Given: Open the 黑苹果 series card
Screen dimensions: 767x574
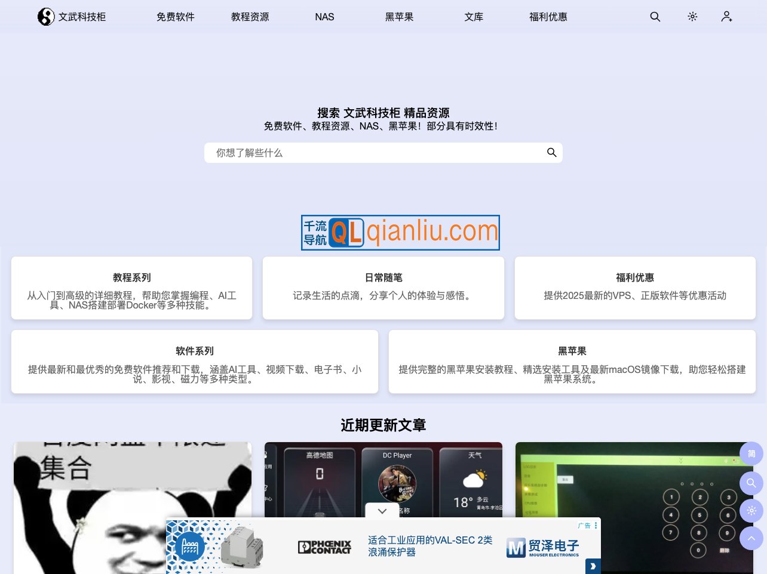Looking at the screenshot, I should 572,362.
